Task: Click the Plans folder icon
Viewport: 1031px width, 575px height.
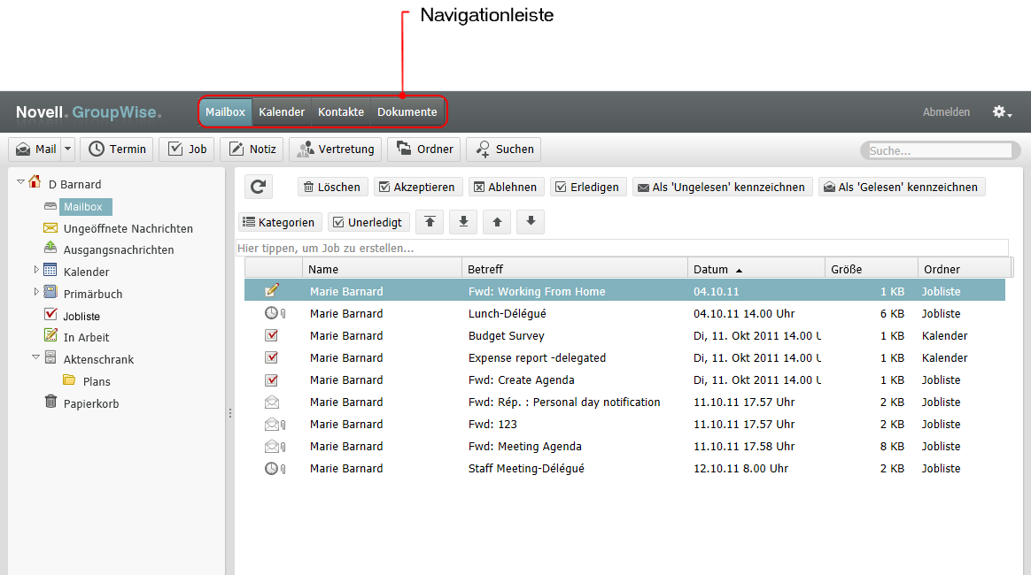Action: [69, 380]
